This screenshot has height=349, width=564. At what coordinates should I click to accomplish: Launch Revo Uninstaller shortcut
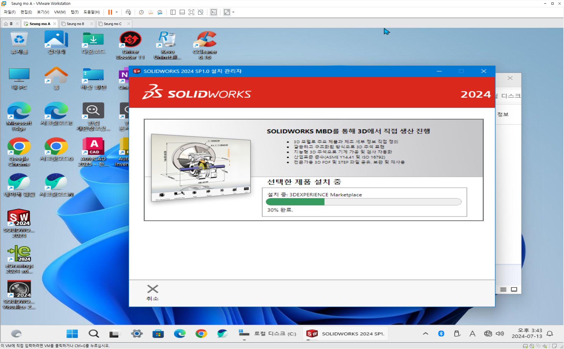pos(167,45)
